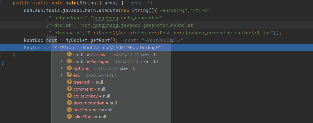This screenshot has width=313, height=123.
Task: Click the root variable in code line
Action: 52,40
